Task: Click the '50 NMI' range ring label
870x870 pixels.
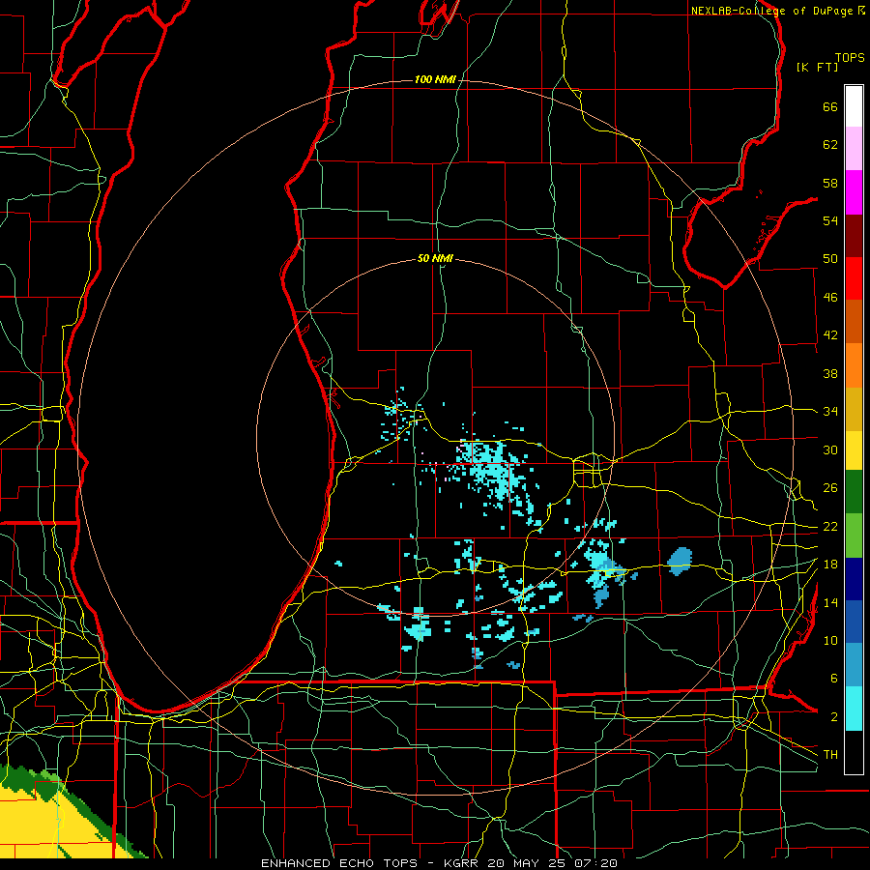Action: click(x=435, y=258)
